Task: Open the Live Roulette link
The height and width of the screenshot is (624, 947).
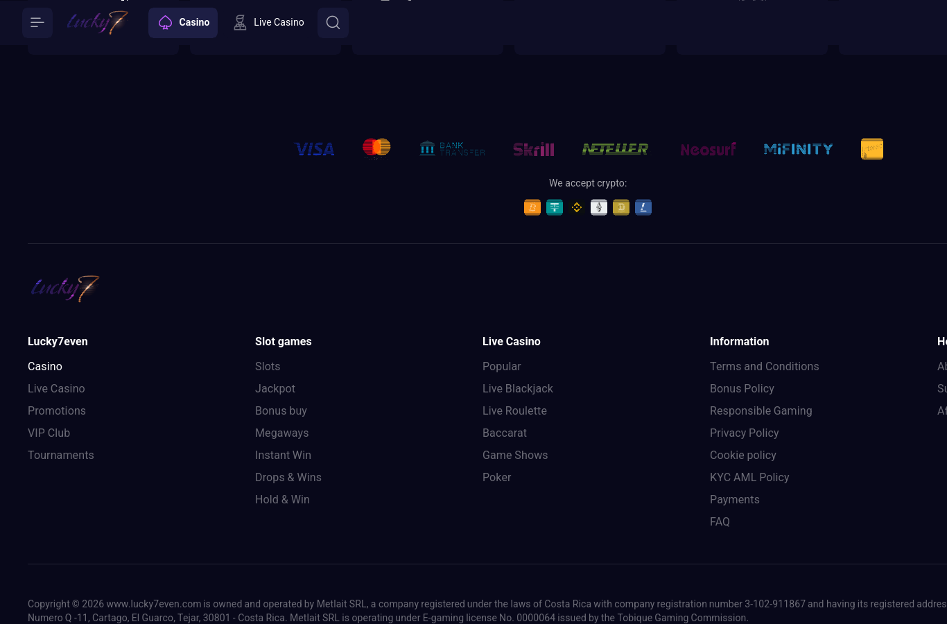Action: (x=514, y=410)
